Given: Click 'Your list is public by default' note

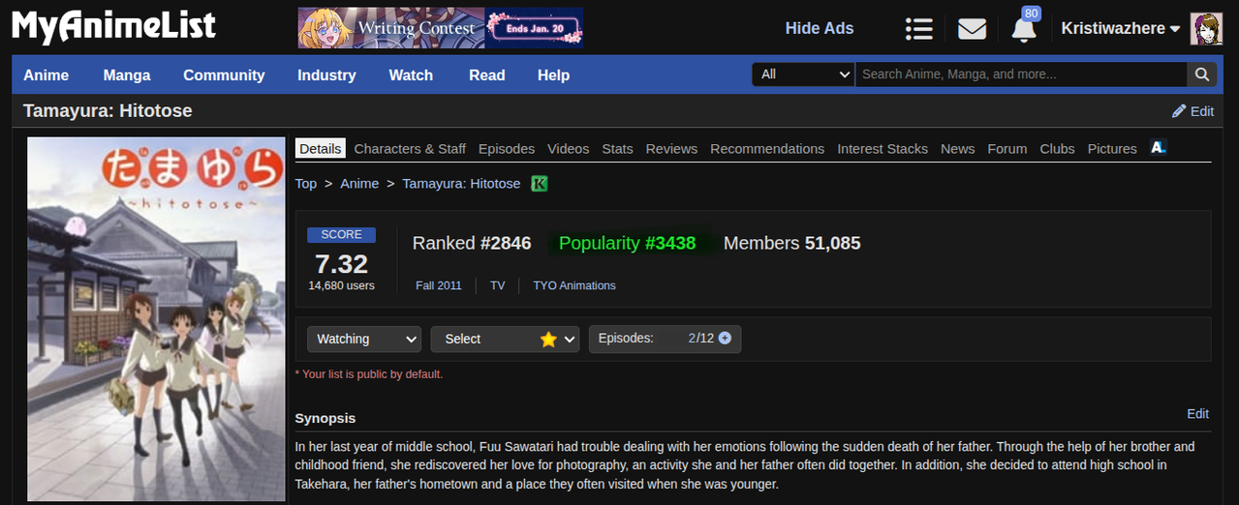Looking at the screenshot, I should [x=369, y=374].
